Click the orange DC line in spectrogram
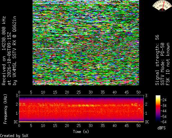172x138 pixels. click(82, 122)
